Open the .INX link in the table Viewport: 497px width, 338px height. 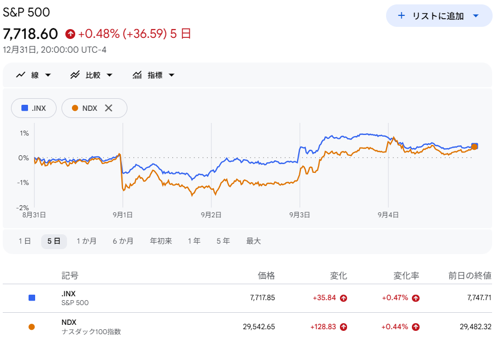click(x=69, y=294)
